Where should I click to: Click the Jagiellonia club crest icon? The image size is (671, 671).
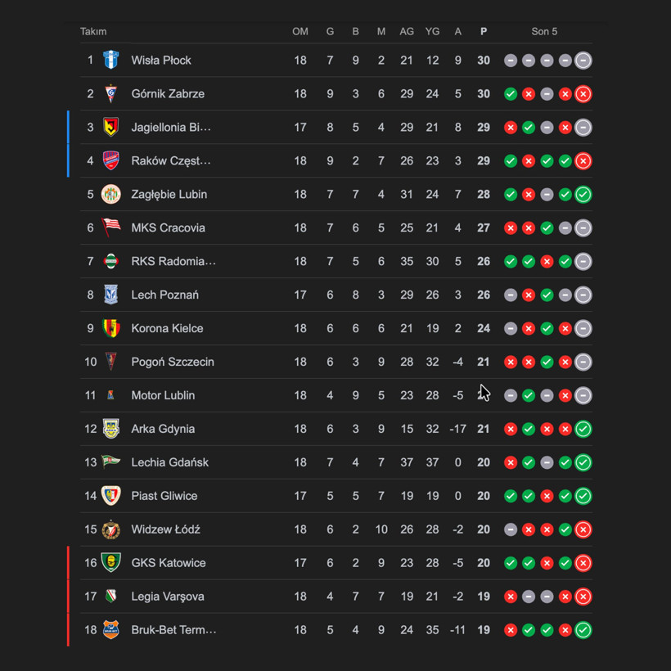click(x=111, y=128)
